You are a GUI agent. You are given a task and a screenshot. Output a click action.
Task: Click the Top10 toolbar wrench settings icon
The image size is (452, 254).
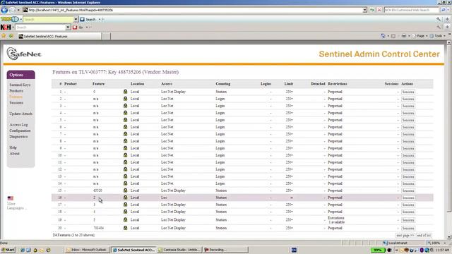click(x=439, y=19)
